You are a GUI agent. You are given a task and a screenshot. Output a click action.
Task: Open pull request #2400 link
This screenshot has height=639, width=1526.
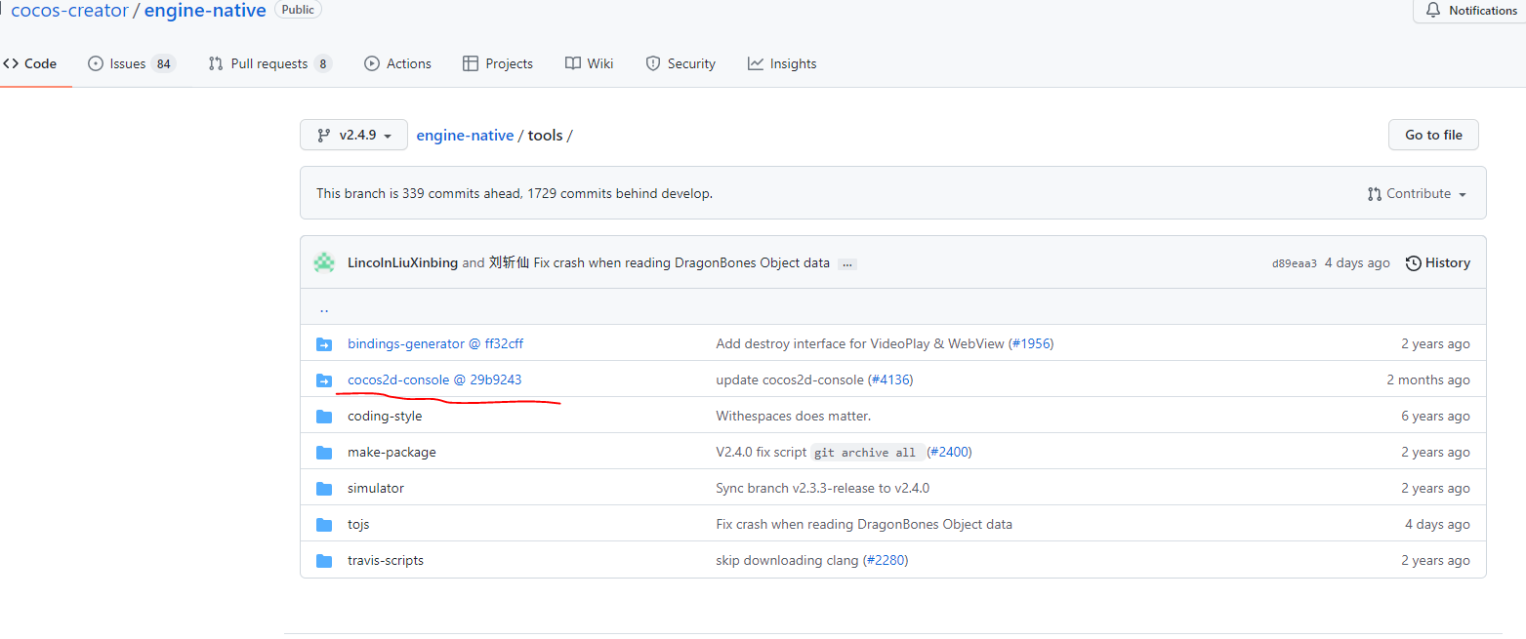(x=949, y=452)
